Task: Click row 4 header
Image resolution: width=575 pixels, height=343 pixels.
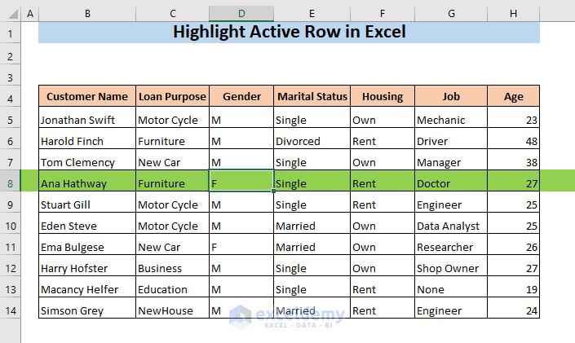Action: point(10,97)
